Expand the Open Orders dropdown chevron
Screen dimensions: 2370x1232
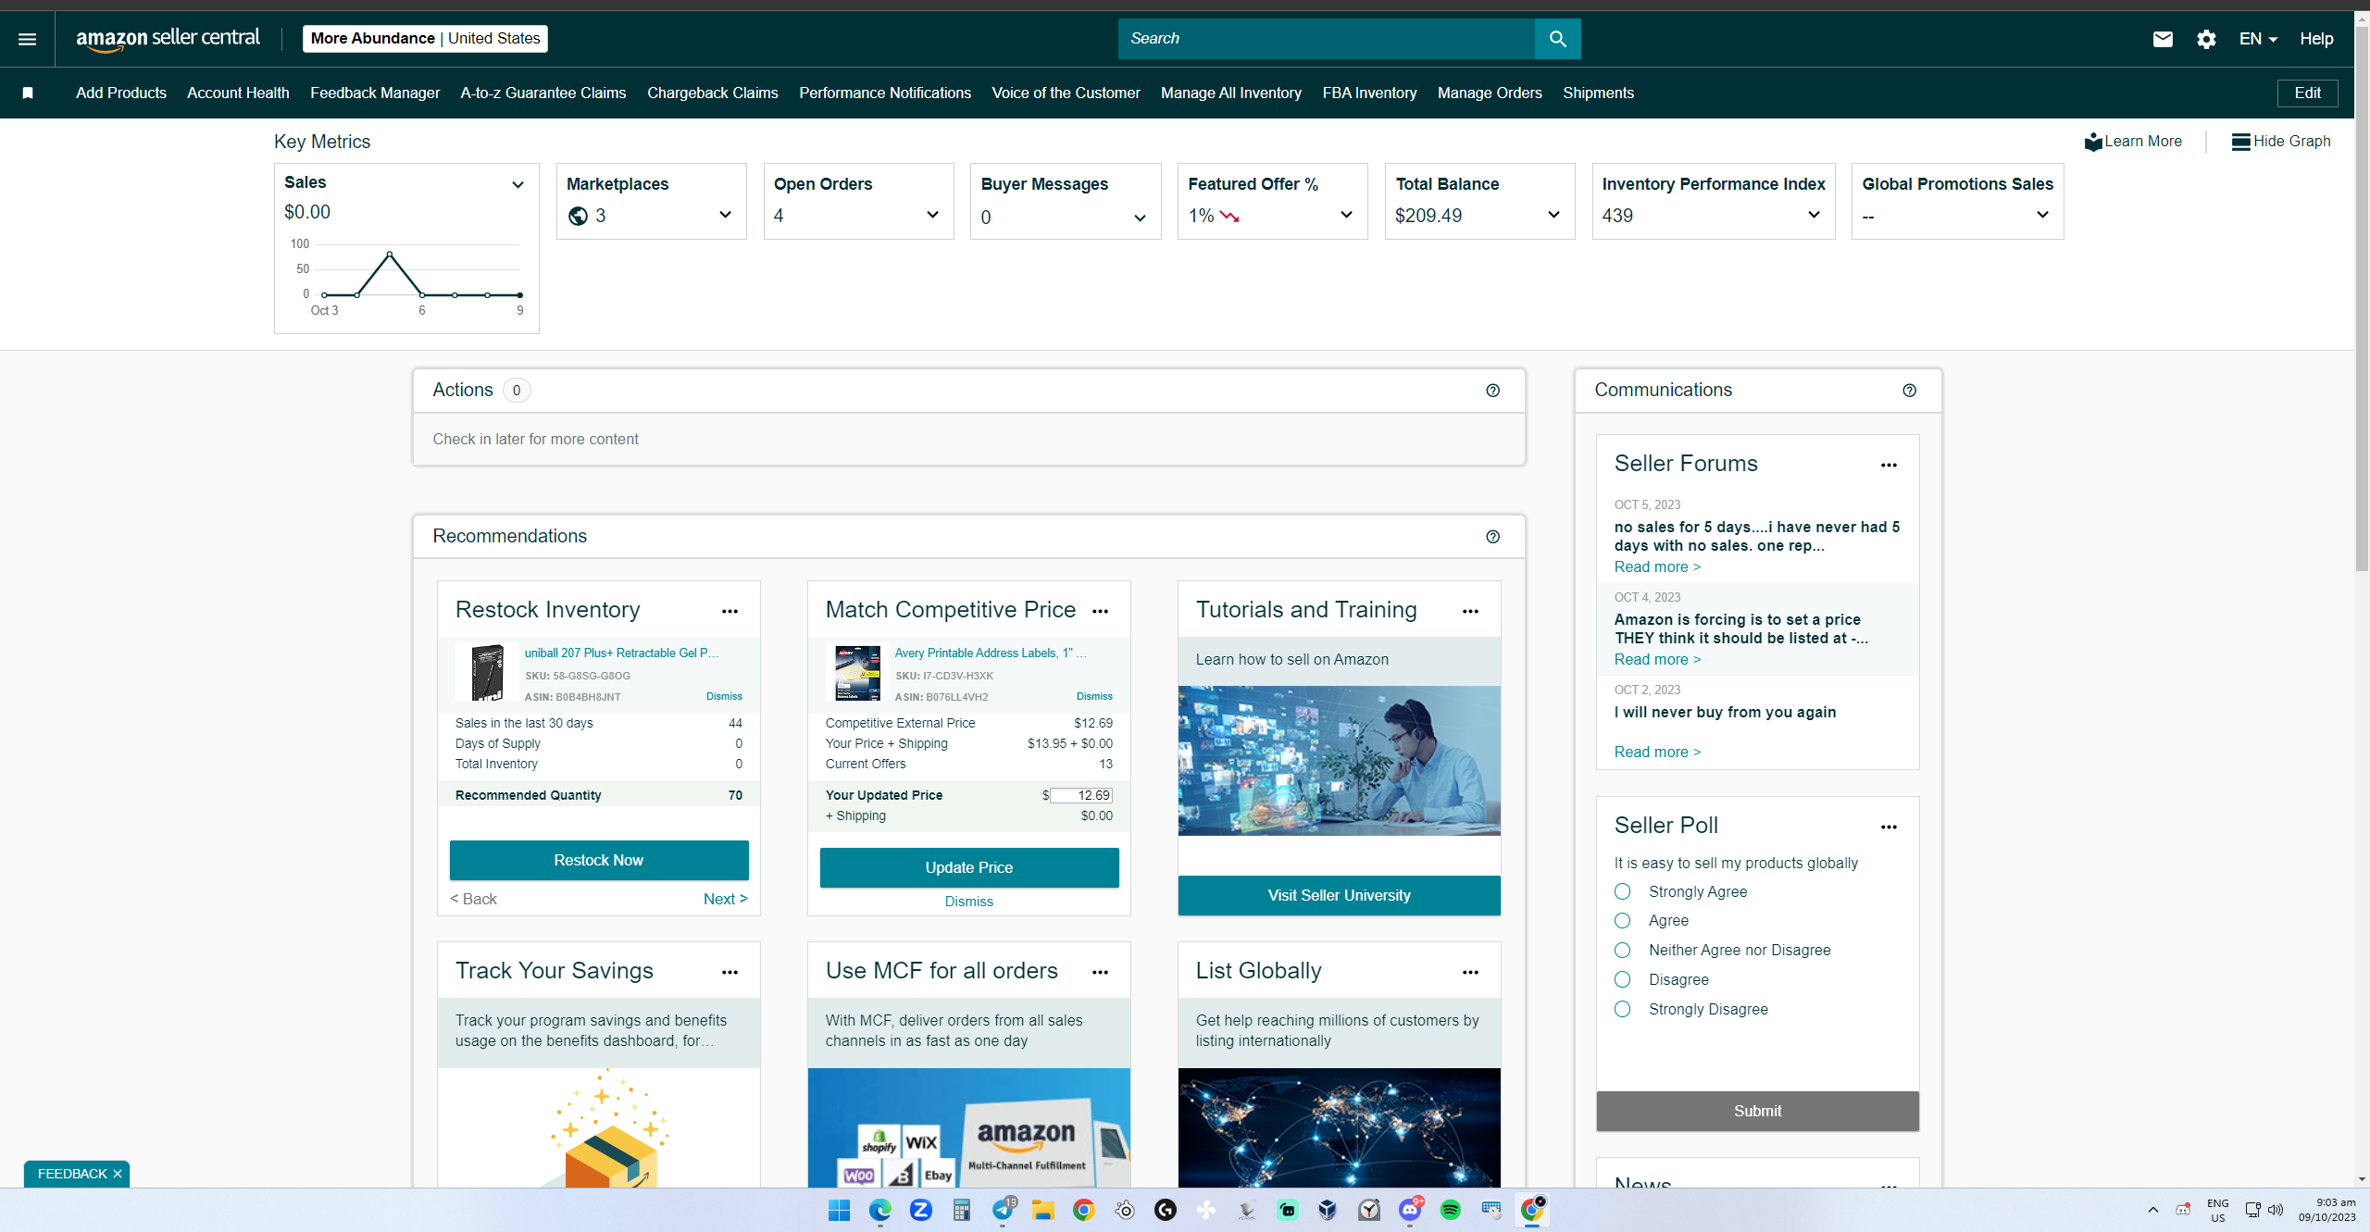click(932, 215)
